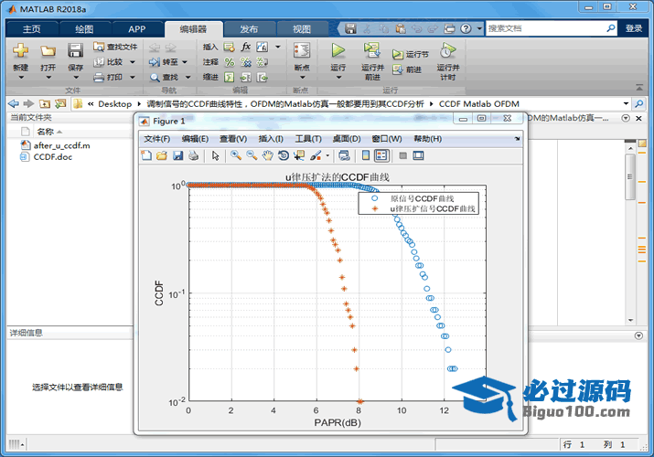Click Figure 1 new figure icon
Screen dimensions: 654x457
pos(146,155)
